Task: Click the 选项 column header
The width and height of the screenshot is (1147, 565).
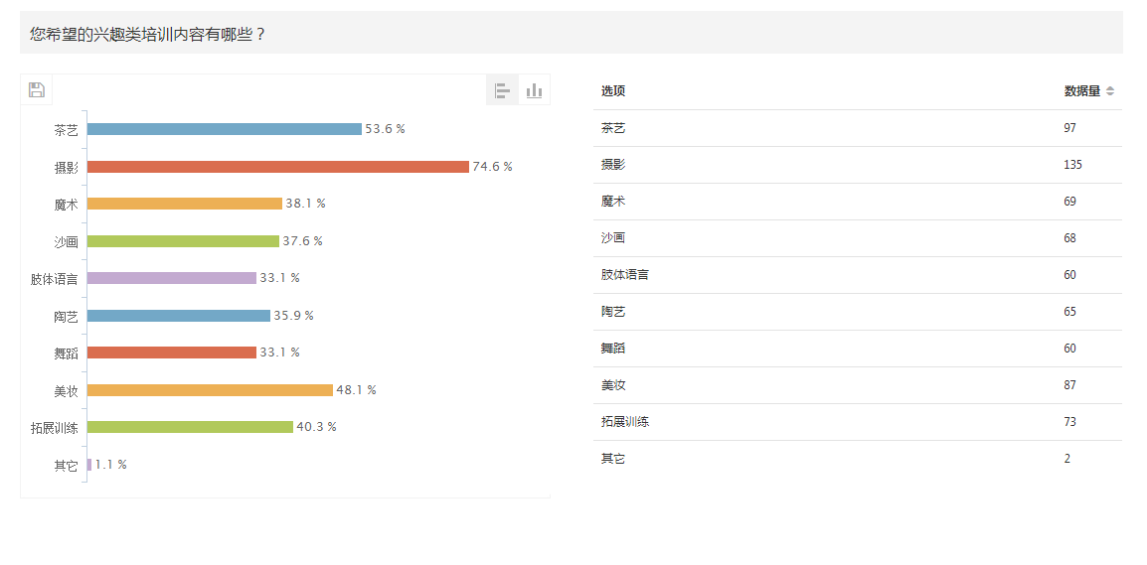Action: coord(613,91)
